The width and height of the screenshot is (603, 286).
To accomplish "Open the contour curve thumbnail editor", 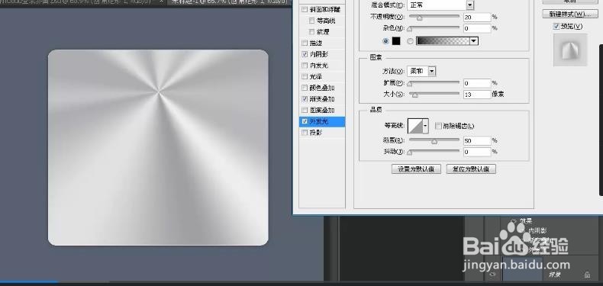I will tap(415, 126).
